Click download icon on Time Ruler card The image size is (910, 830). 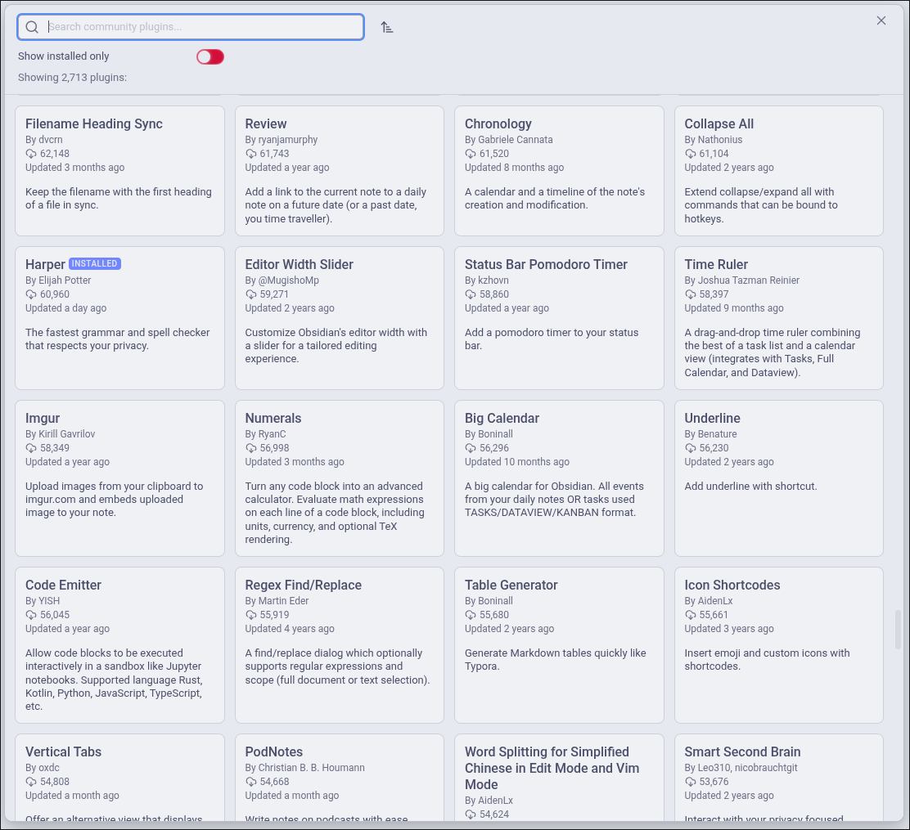[691, 294]
